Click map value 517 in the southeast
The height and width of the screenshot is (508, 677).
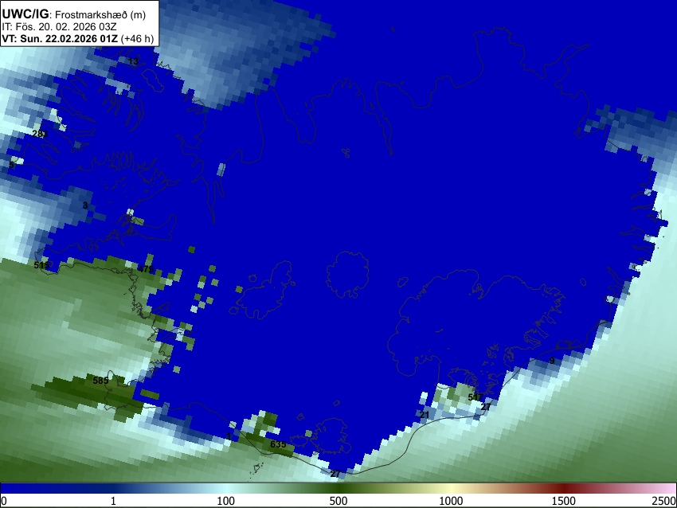tap(475, 397)
